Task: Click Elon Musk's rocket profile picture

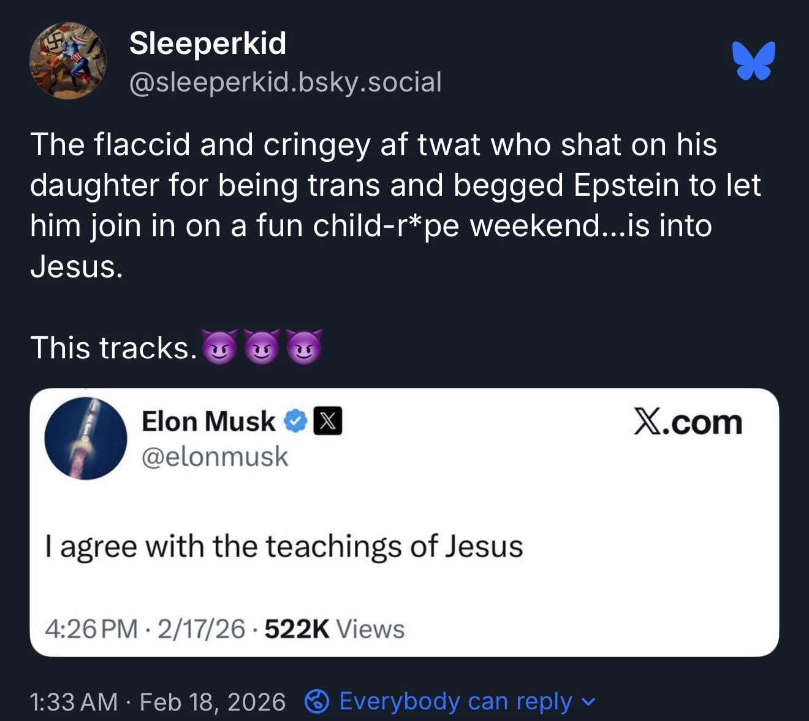Action: coord(86,438)
